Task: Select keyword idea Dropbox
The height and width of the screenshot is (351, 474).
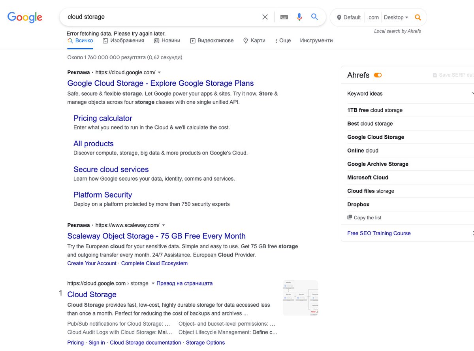Action: pos(358,204)
